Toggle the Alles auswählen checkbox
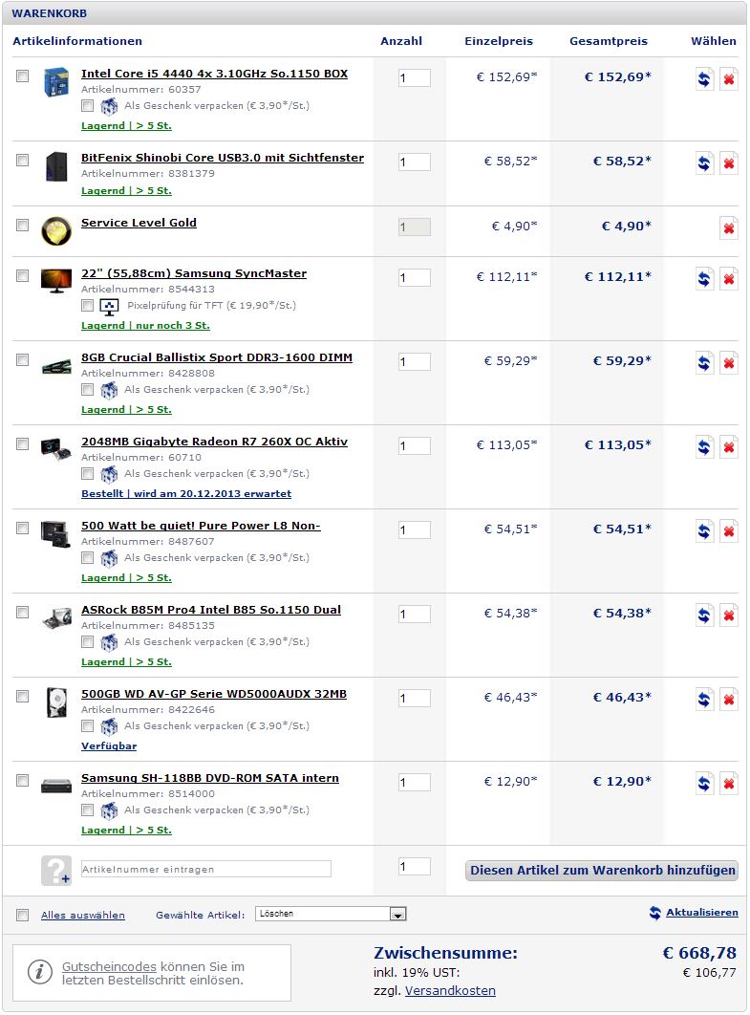Image resolution: width=750 pixels, height=1015 pixels. click(23, 915)
